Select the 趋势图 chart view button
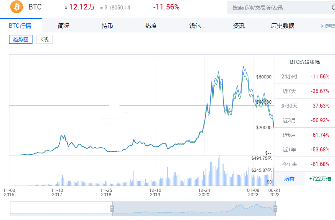The image size is (335, 220). pyautogui.click(x=21, y=39)
